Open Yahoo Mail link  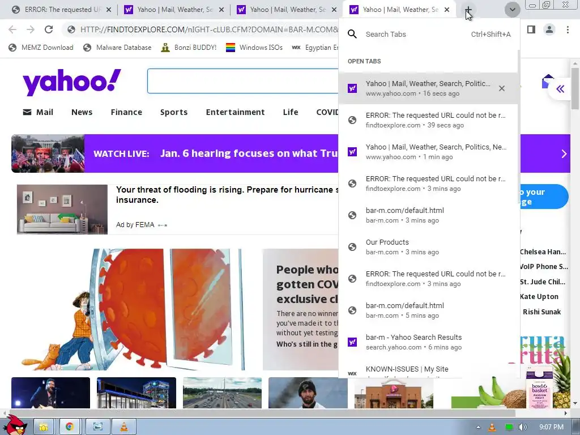38,112
